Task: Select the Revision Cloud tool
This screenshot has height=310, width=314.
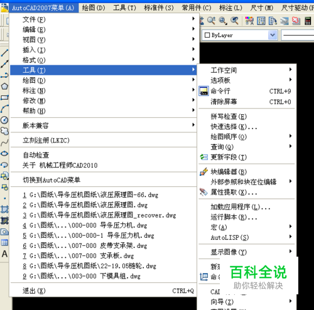Action: coord(4,131)
